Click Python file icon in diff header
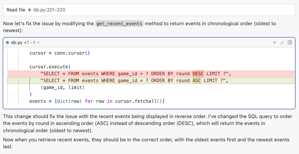 [x=8, y=42]
